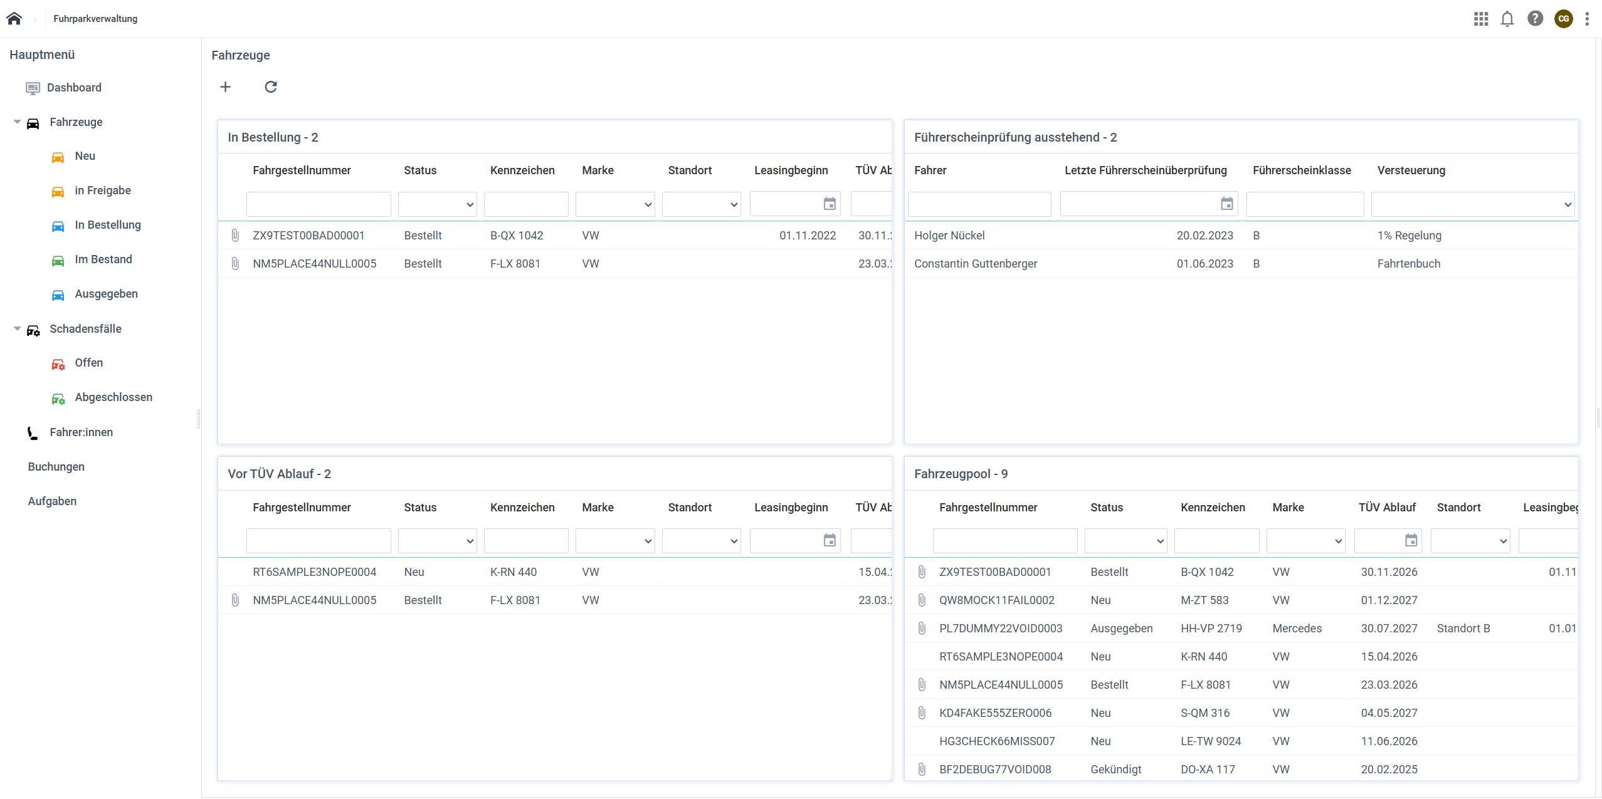Collapse the Schadensfälle sidebar section
1602x799 pixels.
pos(16,328)
